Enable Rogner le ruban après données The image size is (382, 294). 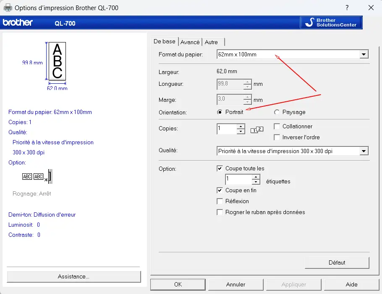click(x=220, y=212)
